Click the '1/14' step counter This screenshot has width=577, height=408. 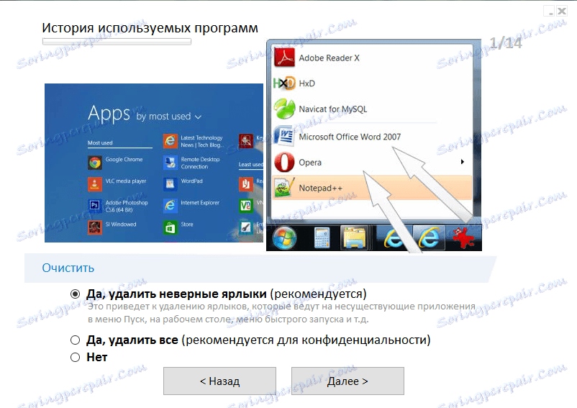[x=506, y=43]
